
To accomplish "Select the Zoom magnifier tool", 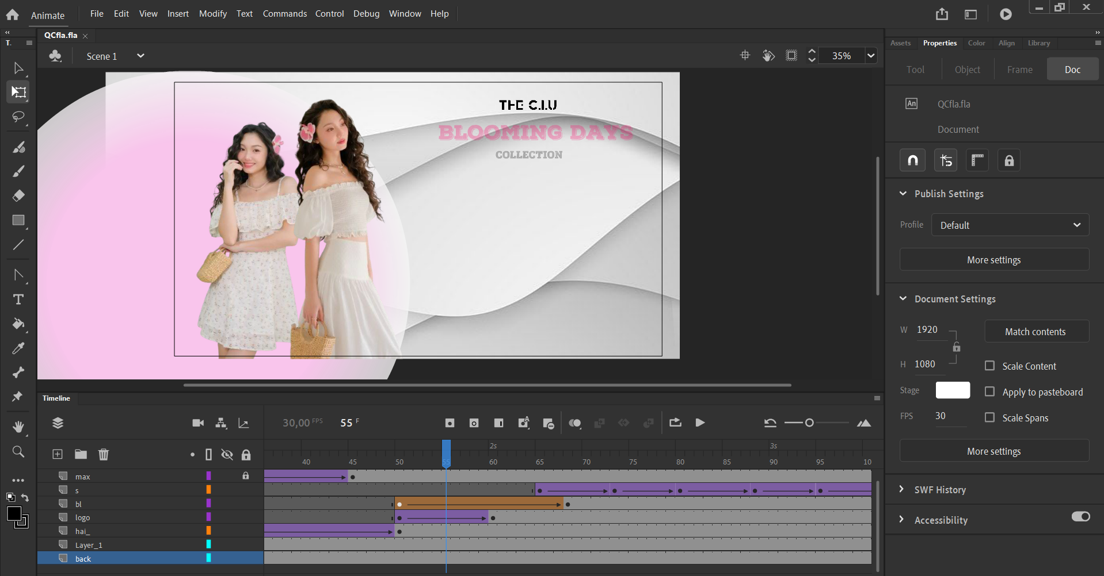I will coord(18,452).
